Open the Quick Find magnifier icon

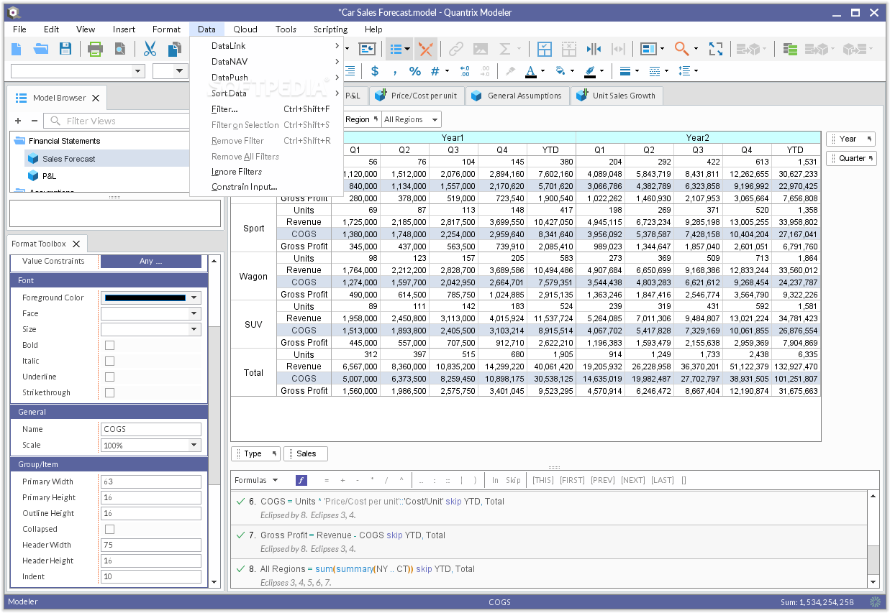(x=681, y=47)
